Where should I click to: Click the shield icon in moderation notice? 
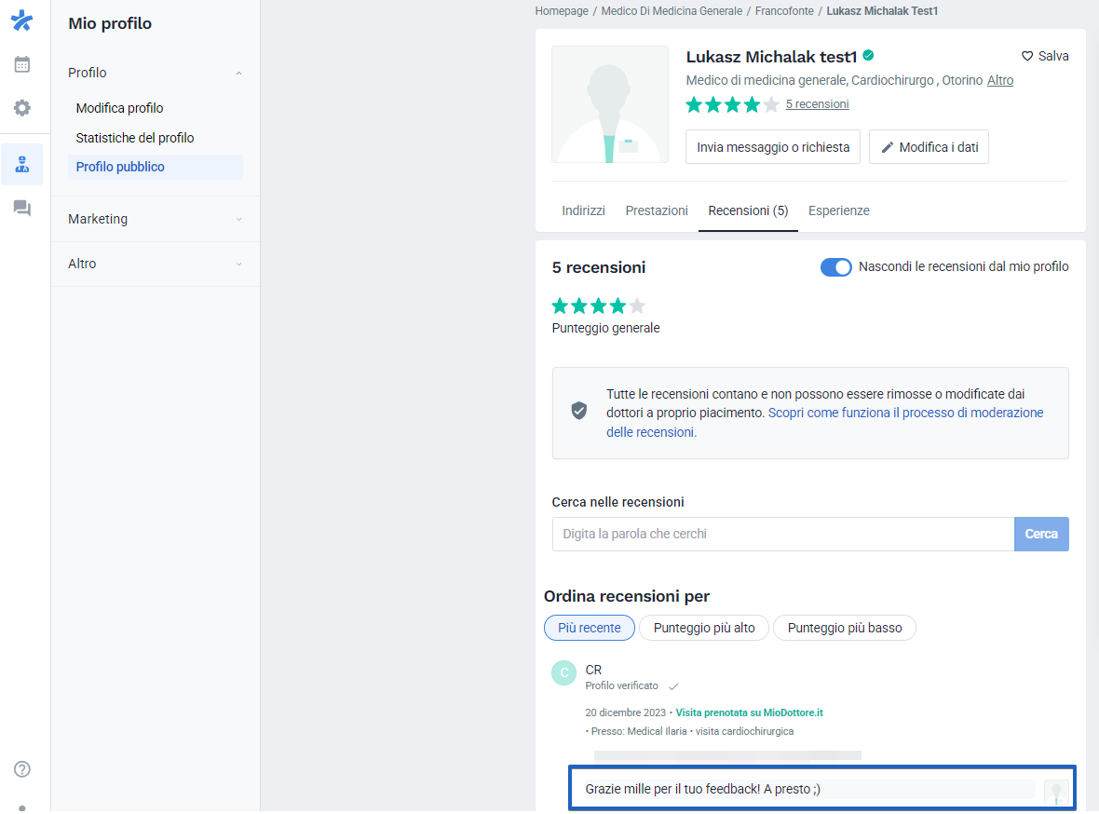coord(579,411)
